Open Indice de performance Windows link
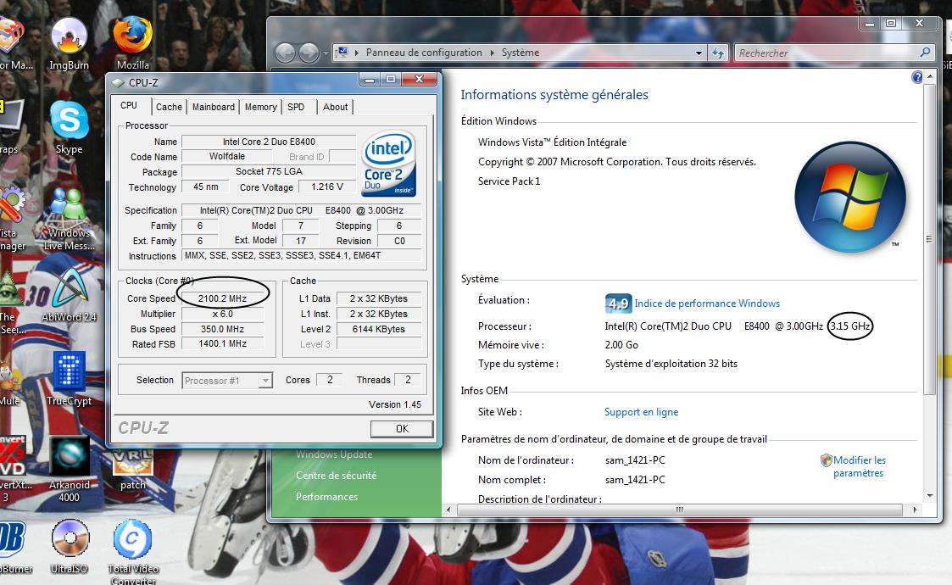952x585 pixels. (x=707, y=304)
